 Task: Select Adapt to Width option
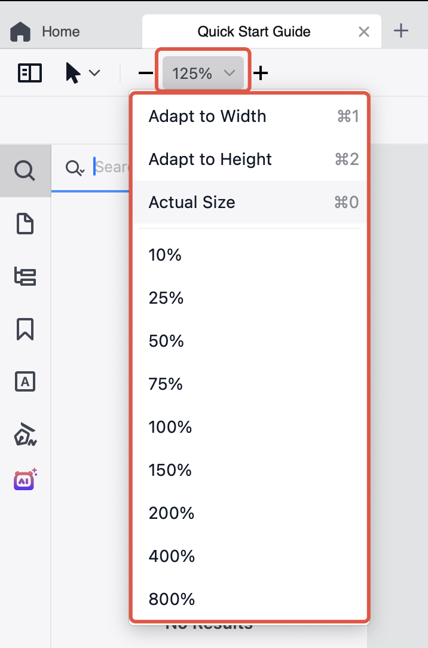tap(207, 116)
